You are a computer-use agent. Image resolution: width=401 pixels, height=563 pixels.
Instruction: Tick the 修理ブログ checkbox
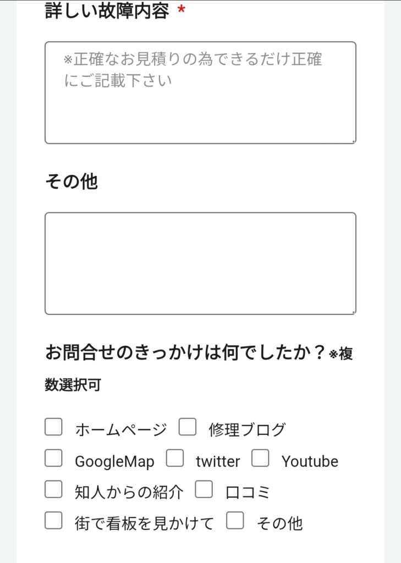click(x=187, y=427)
